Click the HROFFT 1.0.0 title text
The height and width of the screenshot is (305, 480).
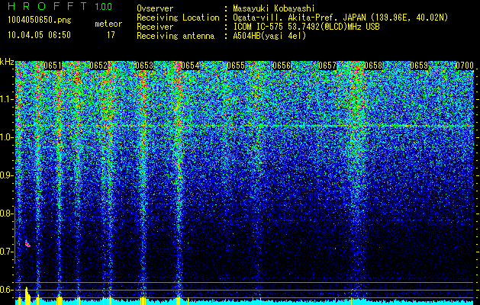tap(60, 6)
